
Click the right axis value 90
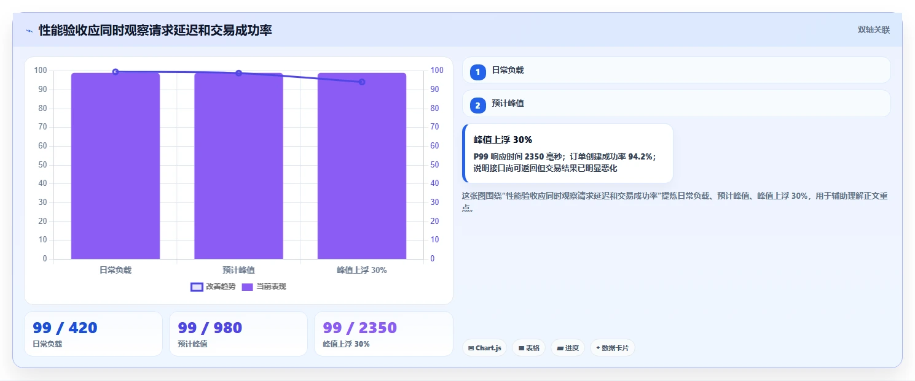(434, 90)
